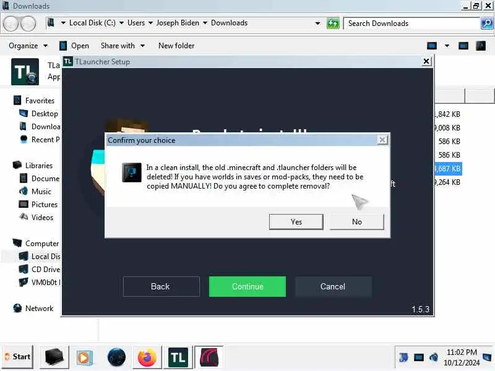Viewport: 495px width, 371px height.
Task: Go Back in TLauncher Setup
Action: (161, 286)
